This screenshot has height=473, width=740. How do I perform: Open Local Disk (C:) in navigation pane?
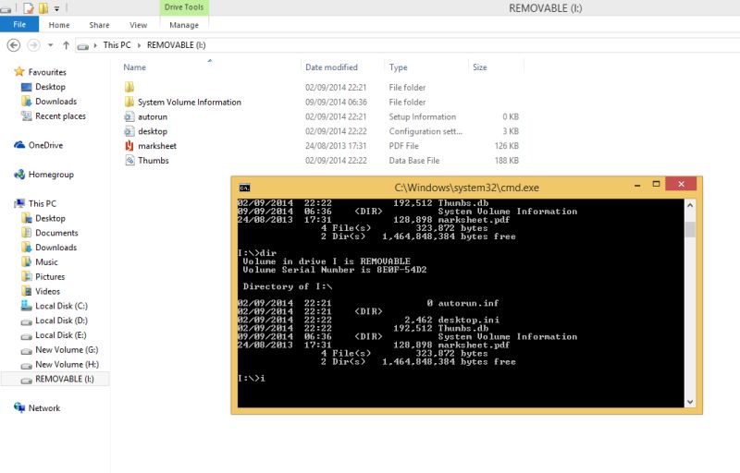[61, 306]
